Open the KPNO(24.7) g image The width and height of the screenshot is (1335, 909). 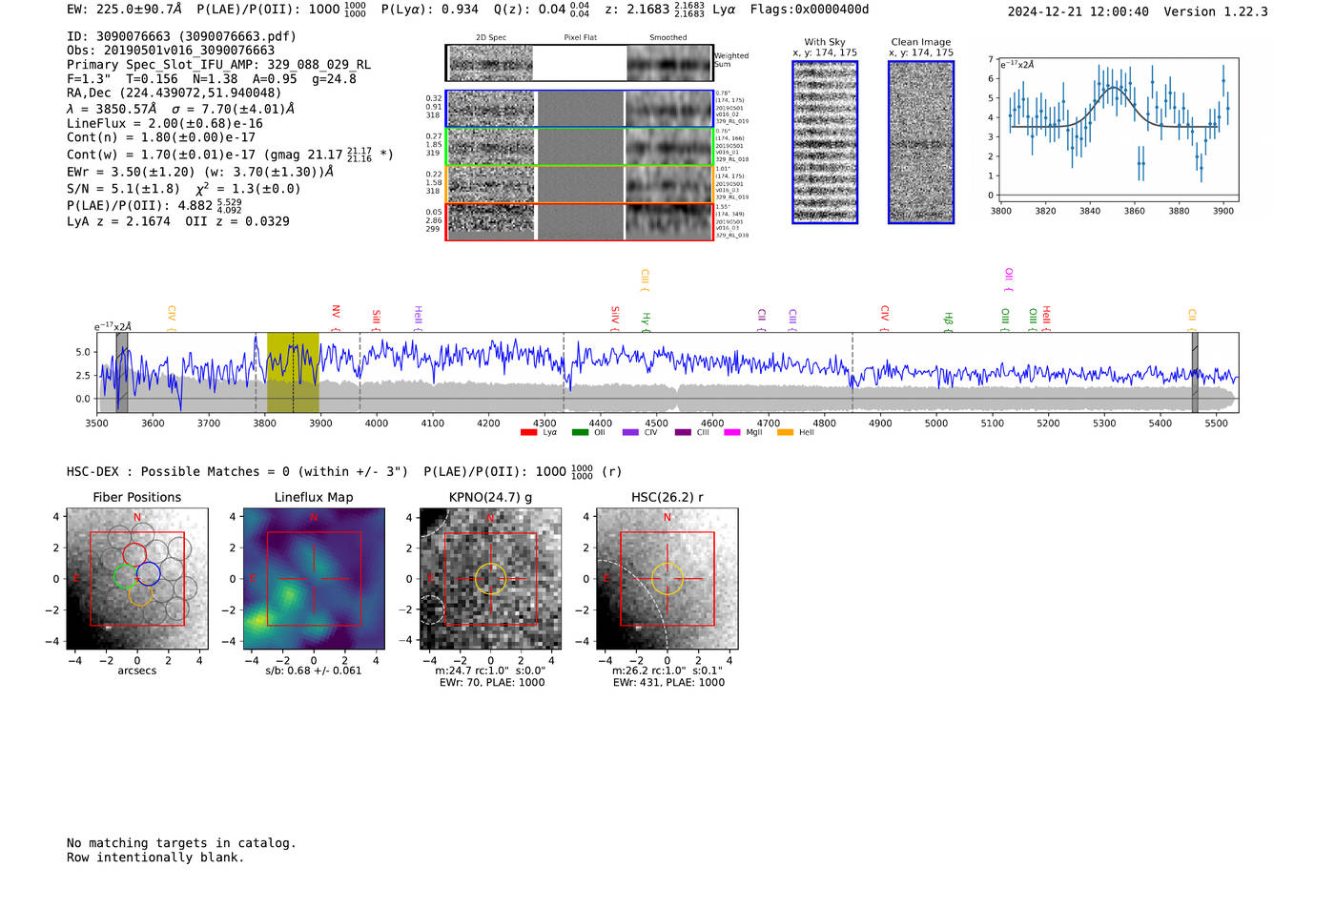(x=490, y=579)
